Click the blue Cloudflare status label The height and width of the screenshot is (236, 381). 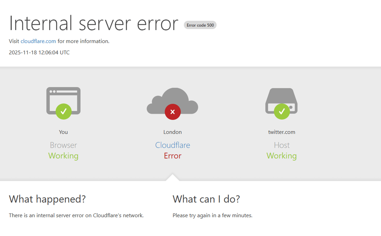tap(172, 145)
